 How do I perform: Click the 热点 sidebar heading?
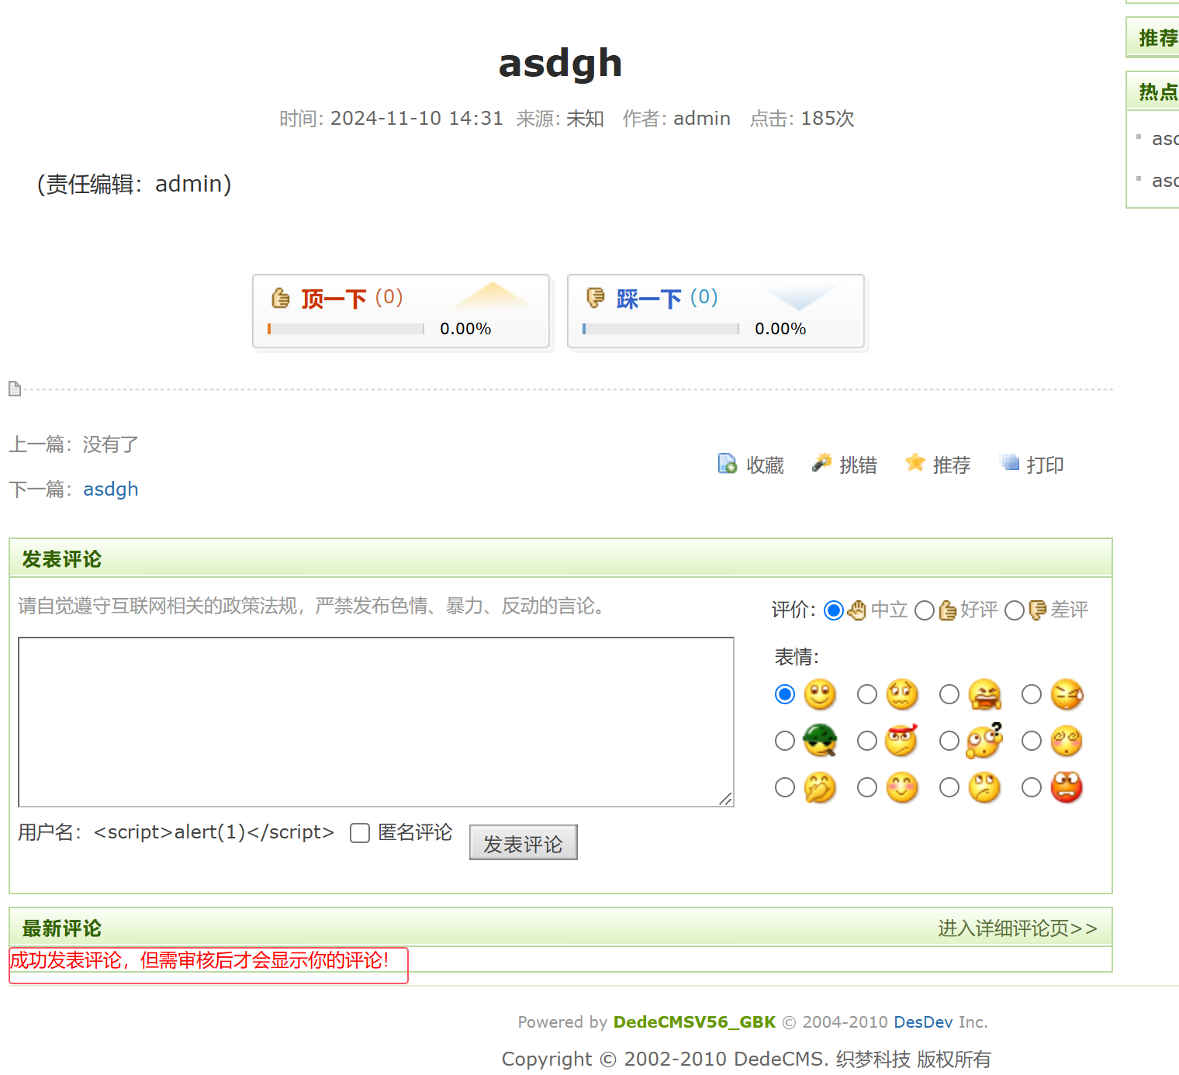[1158, 92]
